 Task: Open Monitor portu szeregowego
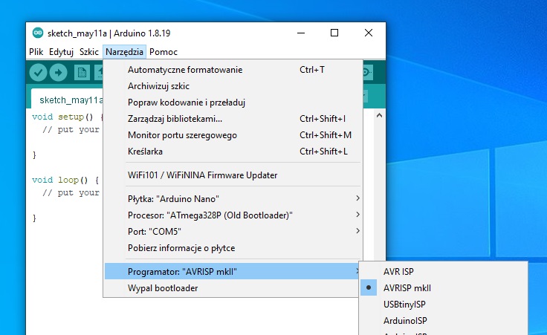coord(233,135)
